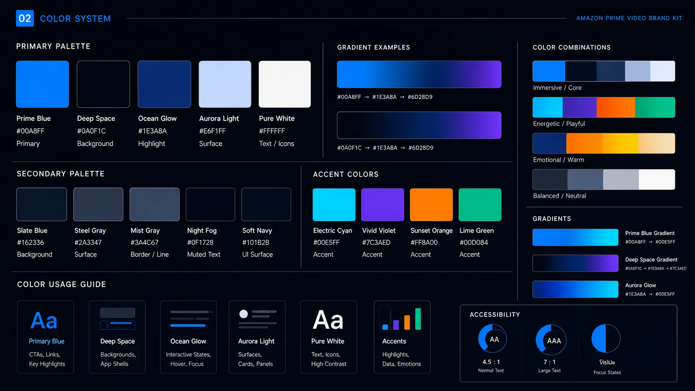Select the Soft Navy swatch
The height and width of the screenshot is (391, 695).
(266, 204)
